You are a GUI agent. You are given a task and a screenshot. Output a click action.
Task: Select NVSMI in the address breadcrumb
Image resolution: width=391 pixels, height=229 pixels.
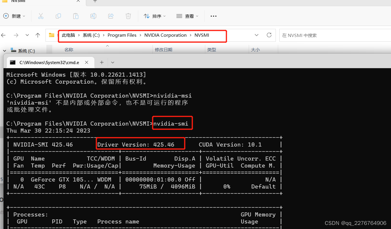coord(202,35)
